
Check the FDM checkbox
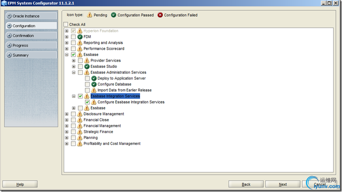point(73,37)
